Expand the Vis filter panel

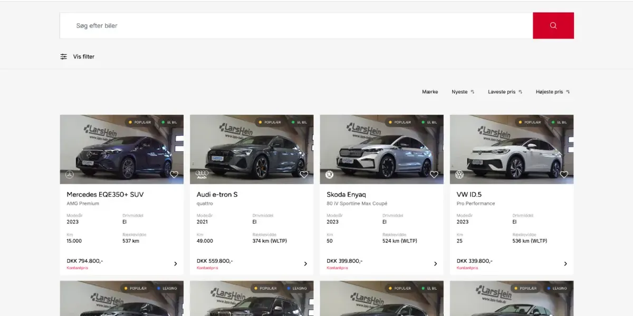[x=83, y=56]
